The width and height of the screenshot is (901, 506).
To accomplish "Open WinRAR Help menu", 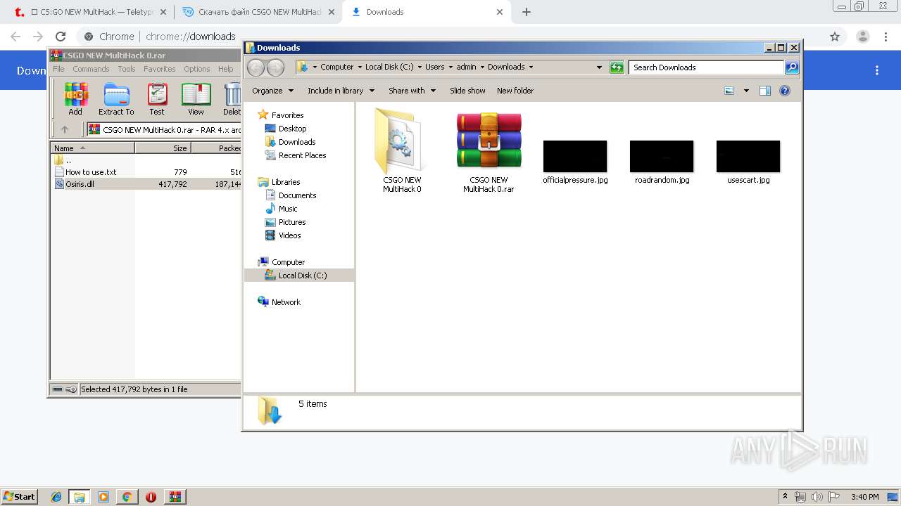I will coord(225,69).
